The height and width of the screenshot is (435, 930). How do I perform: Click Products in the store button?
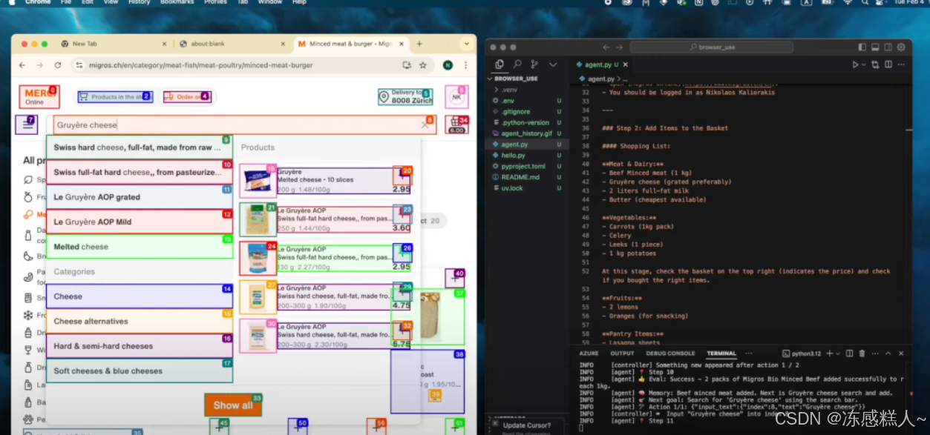point(114,97)
